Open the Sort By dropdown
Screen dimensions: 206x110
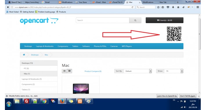(x=138, y=71)
